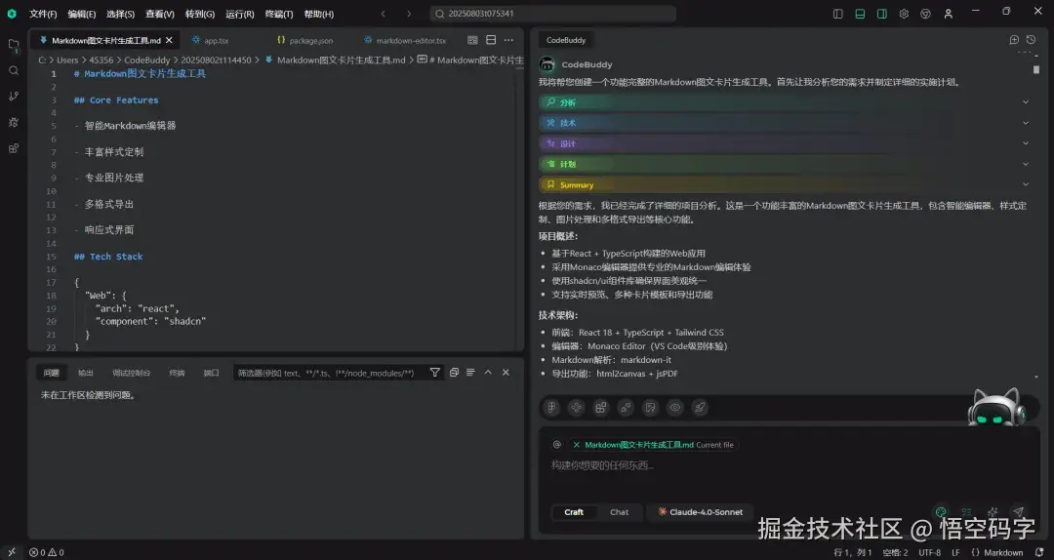Go forward with the navigation arrow
The height and width of the screenshot is (560, 1054).
tap(409, 14)
